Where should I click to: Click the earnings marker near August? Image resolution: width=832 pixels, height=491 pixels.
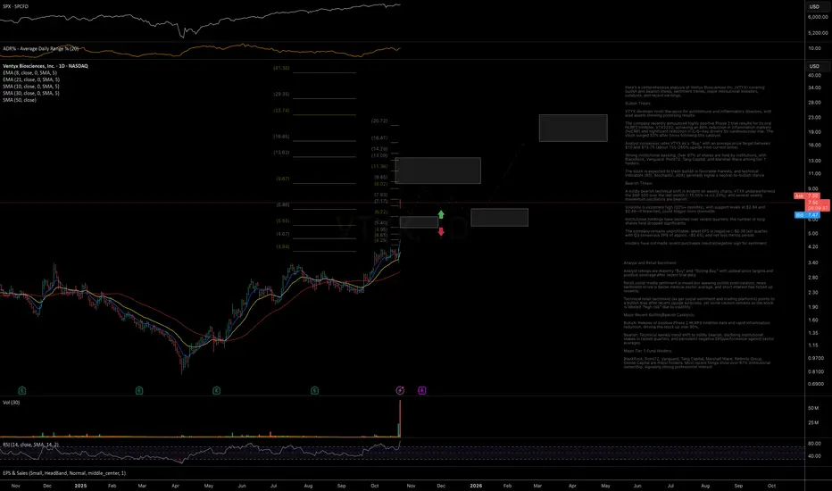pos(314,391)
